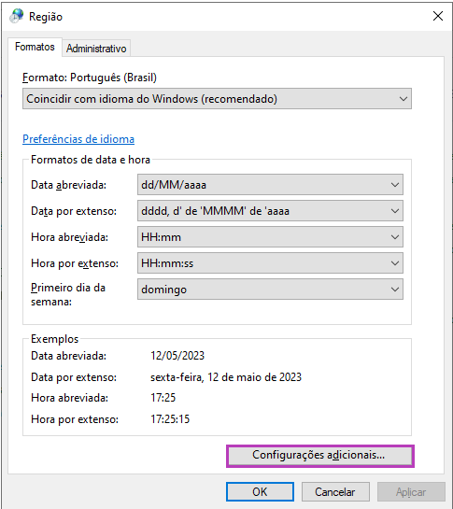
Task: Click the example time 17:25:15
Action: pyautogui.click(x=170, y=419)
